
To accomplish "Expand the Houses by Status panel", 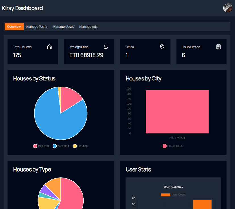I will 34,79.
